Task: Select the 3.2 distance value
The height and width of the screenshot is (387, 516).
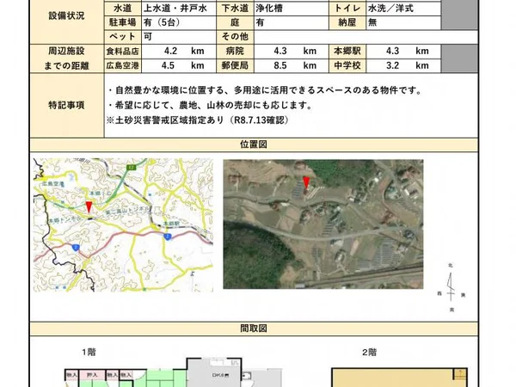Action: coord(392,65)
